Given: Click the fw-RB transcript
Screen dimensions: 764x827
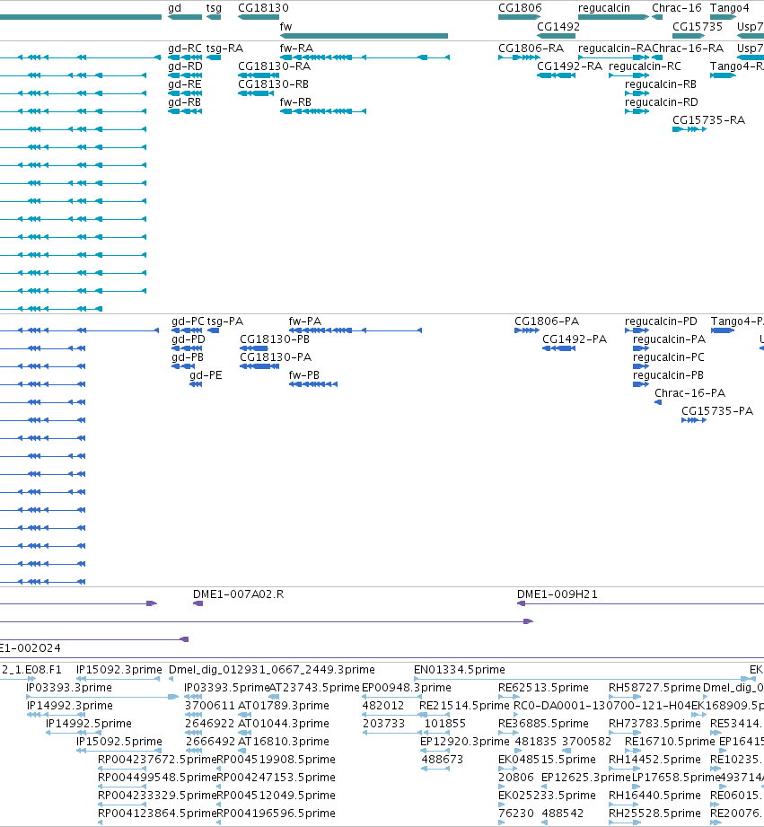Looking at the screenshot, I should (323, 111).
